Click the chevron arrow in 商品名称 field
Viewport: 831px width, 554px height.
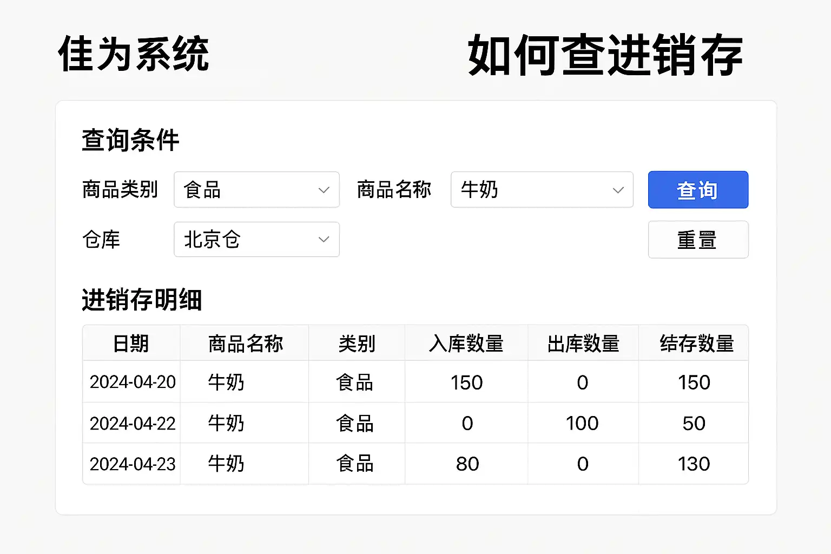coord(618,190)
